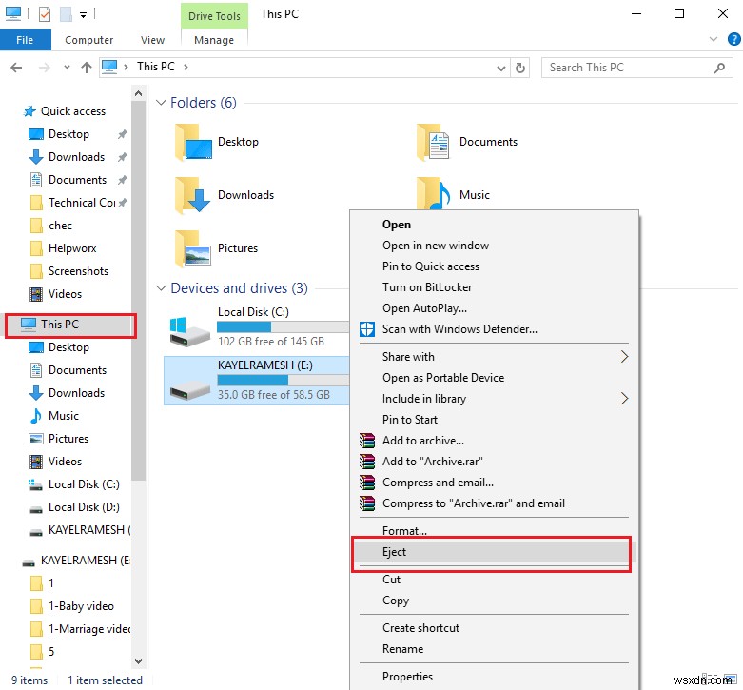Click the navigation pane scroll up arrow

click(138, 93)
